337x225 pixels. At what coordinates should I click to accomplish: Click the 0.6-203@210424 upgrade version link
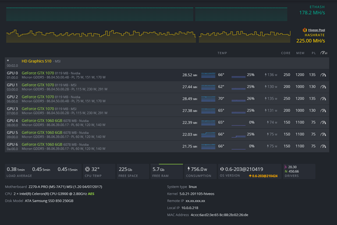(265, 176)
